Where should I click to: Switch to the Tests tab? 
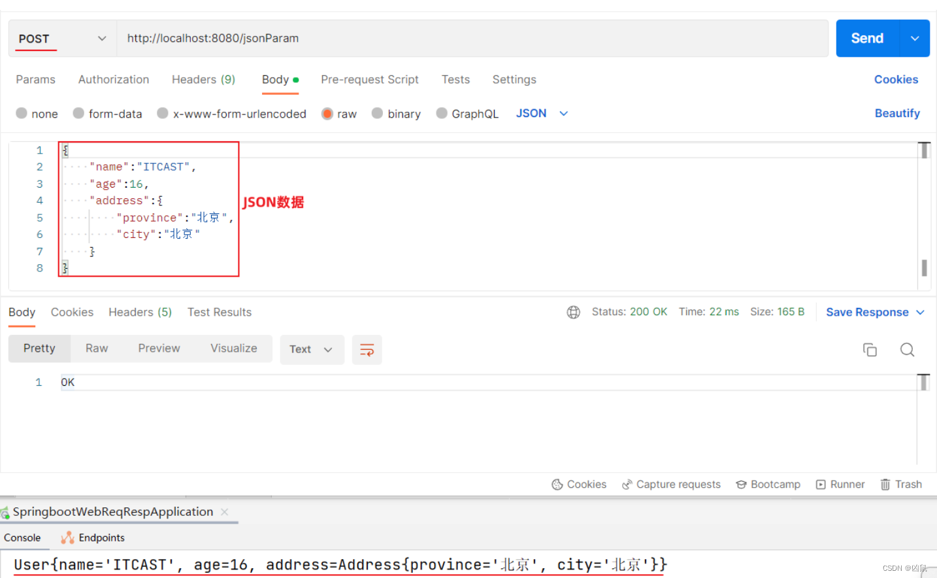[x=455, y=79]
